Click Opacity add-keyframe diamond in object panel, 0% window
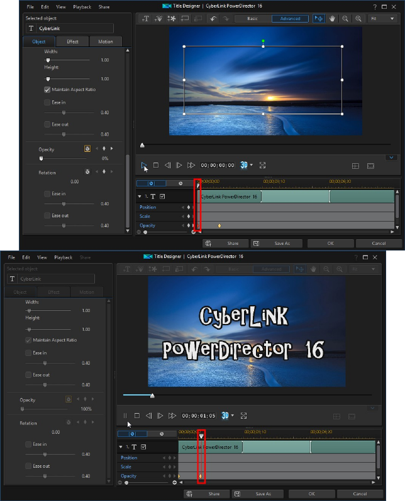405x501 pixels. pos(104,149)
